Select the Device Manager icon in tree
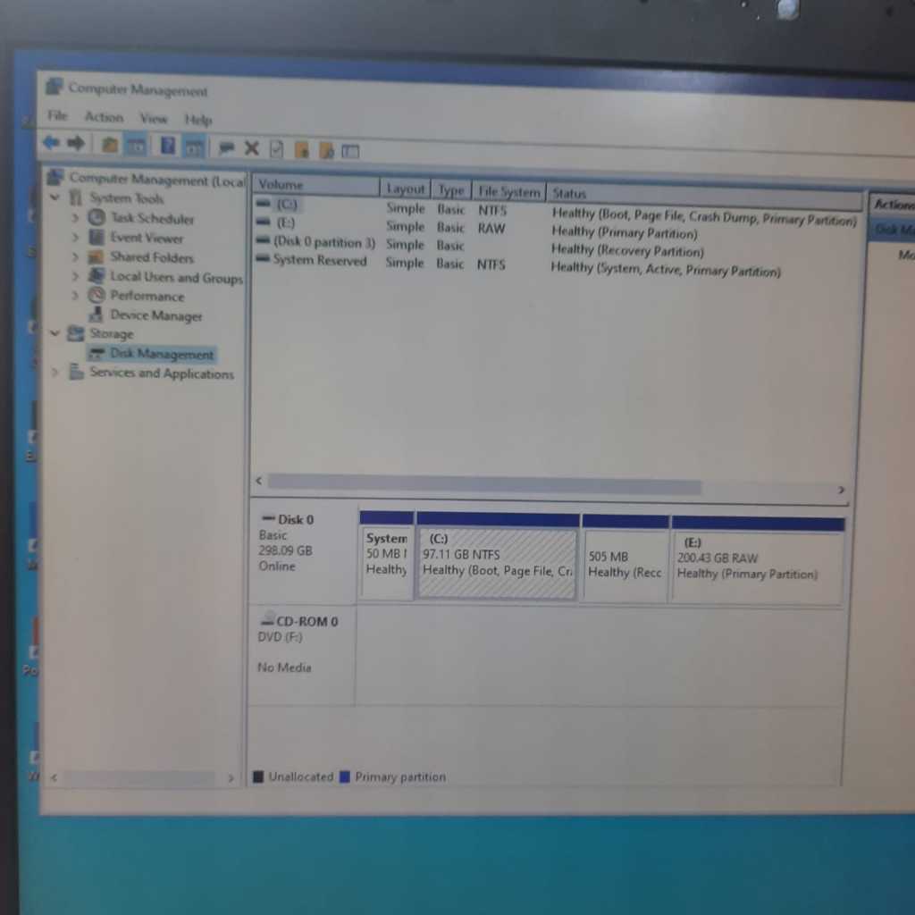The height and width of the screenshot is (915, 915). click(x=97, y=315)
